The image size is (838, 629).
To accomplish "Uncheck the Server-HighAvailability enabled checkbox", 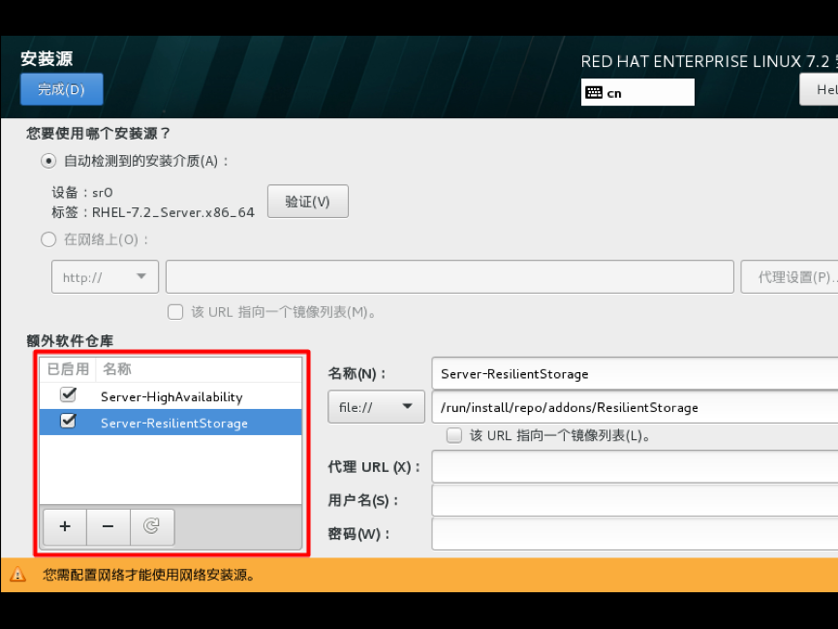I will 69,395.
